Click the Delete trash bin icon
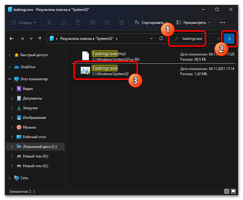The width and height of the screenshot is (243, 200). pos(122,22)
